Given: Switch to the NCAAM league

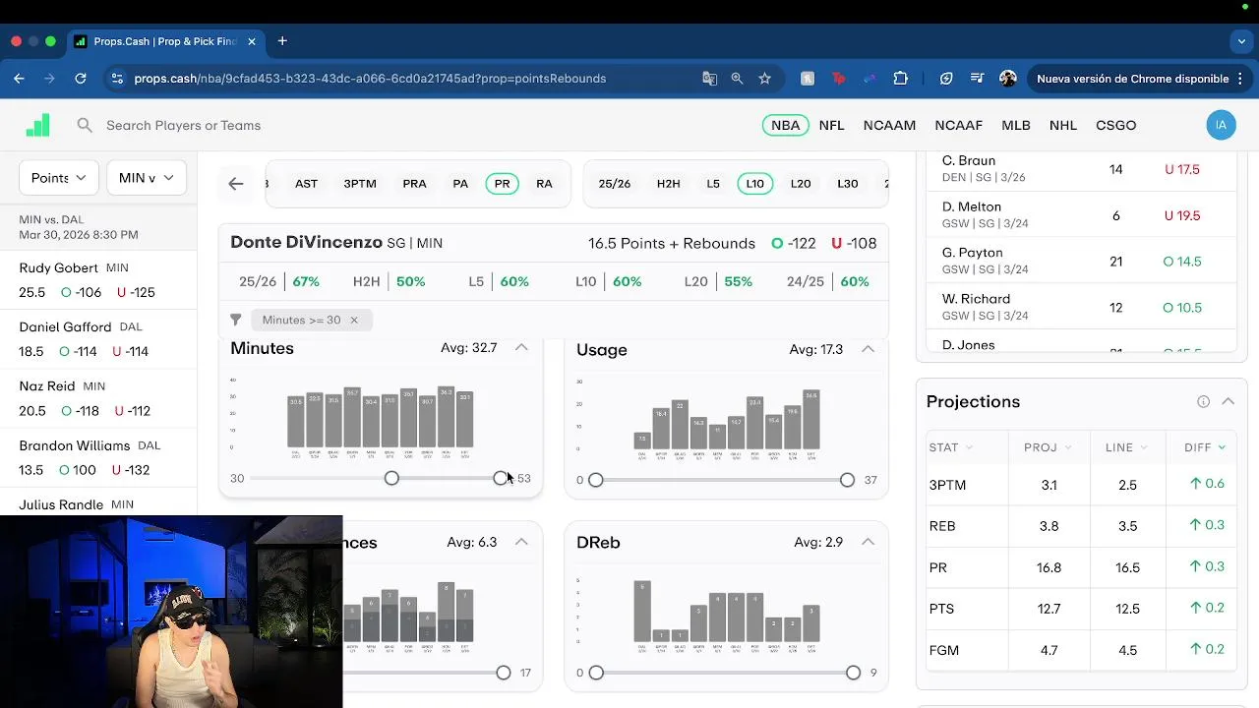Looking at the screenshot, I should click(889, 125).
